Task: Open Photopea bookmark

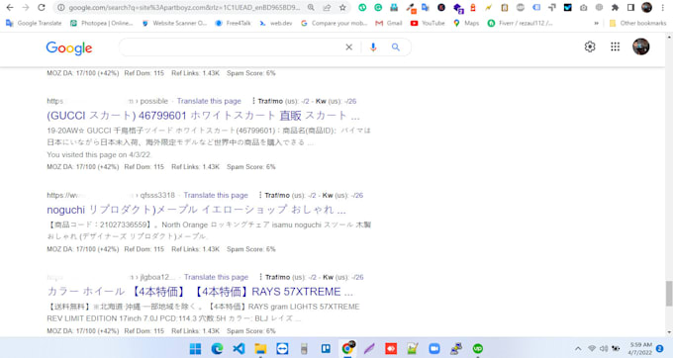Action: coord(102,23)
